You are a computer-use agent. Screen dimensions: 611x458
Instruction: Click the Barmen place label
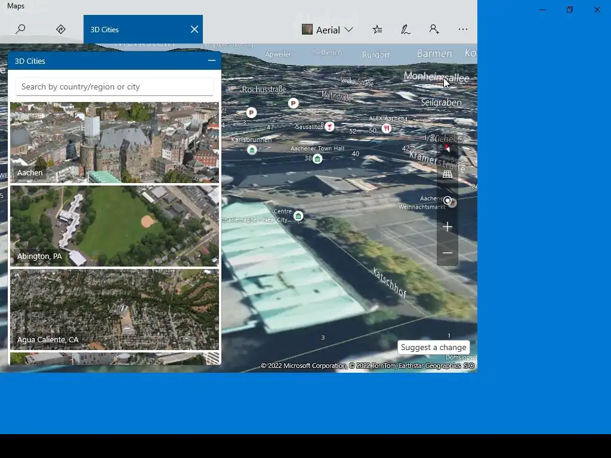click(x=434, y=53)
